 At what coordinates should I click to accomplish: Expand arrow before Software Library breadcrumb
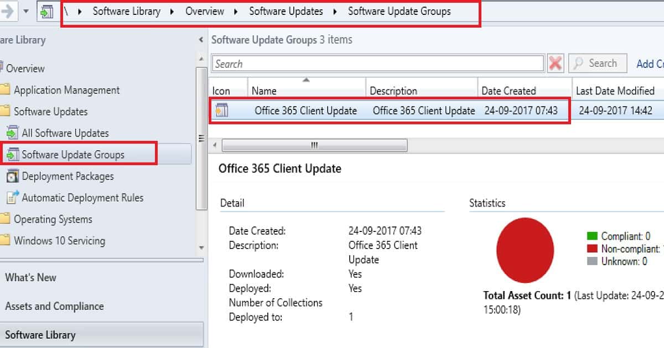click(x=80, y=12)
